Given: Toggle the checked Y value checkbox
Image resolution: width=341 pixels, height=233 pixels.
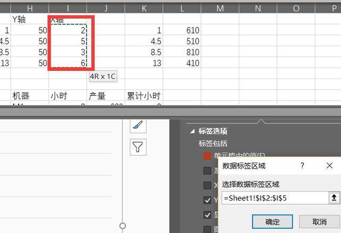Looking at the screenshot, I should click(x=207, y=200).
